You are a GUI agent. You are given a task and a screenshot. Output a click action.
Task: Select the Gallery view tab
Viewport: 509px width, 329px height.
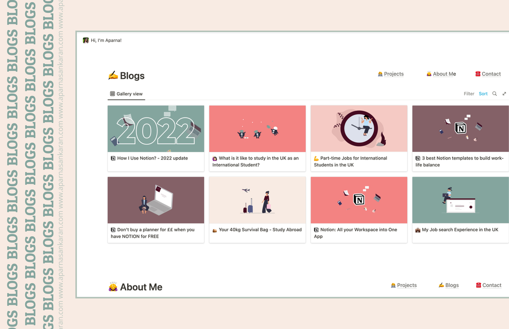tap(126, 94)
